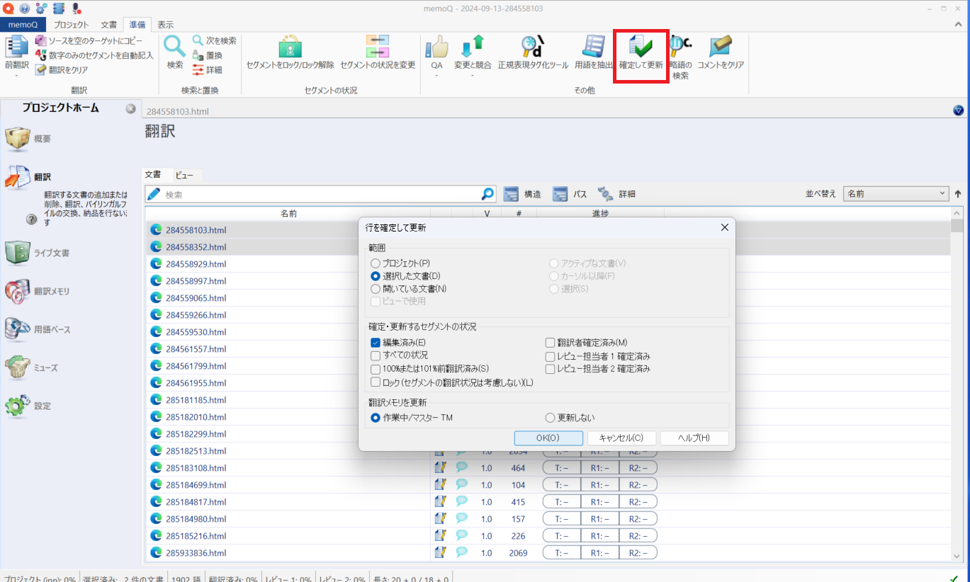The width and height of the screenshot is (970, 582).
Task: Click the 詳細 item in the 検索と置換 group
Action: (207, 69)
